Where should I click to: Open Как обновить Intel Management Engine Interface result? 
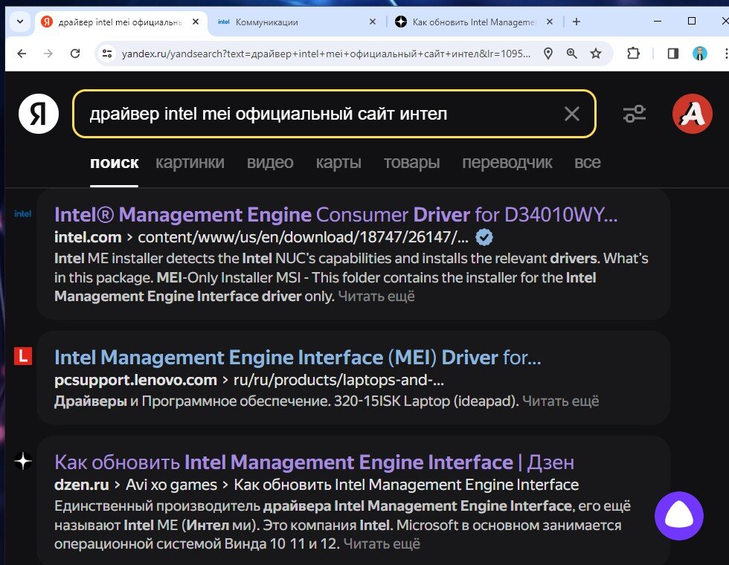click(314, 462)
